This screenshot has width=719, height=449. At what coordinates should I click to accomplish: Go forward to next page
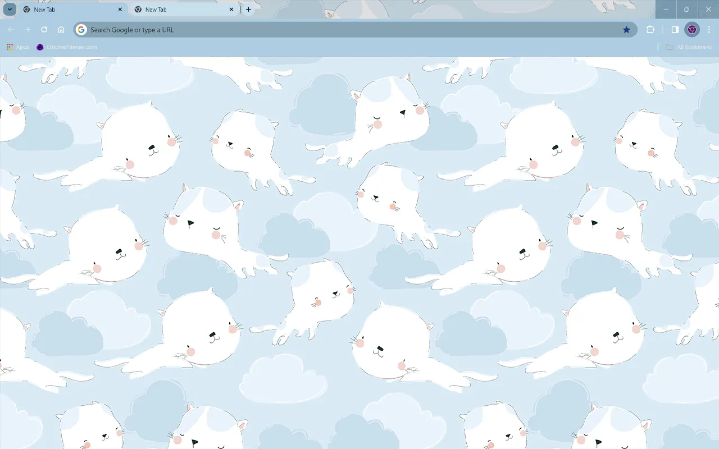28,30
